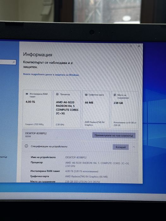Image resolution: width=166 pixels, height=221 pixels.
Task: Open the Windows security details link
Action: point(51,75)
